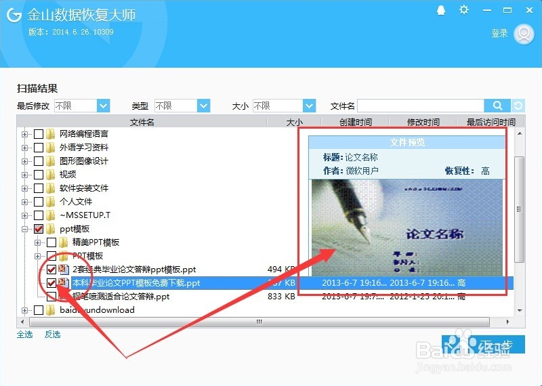Collapse the ppt模板 tree node

(x=24, y=229)
